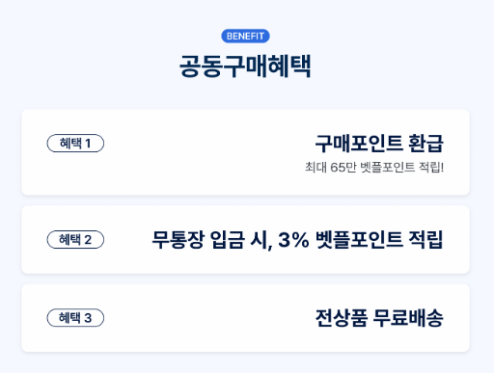Click 적립! at the end of the first subtext
The width and height of the screenshot is (494, 373).
click(431, 168)
